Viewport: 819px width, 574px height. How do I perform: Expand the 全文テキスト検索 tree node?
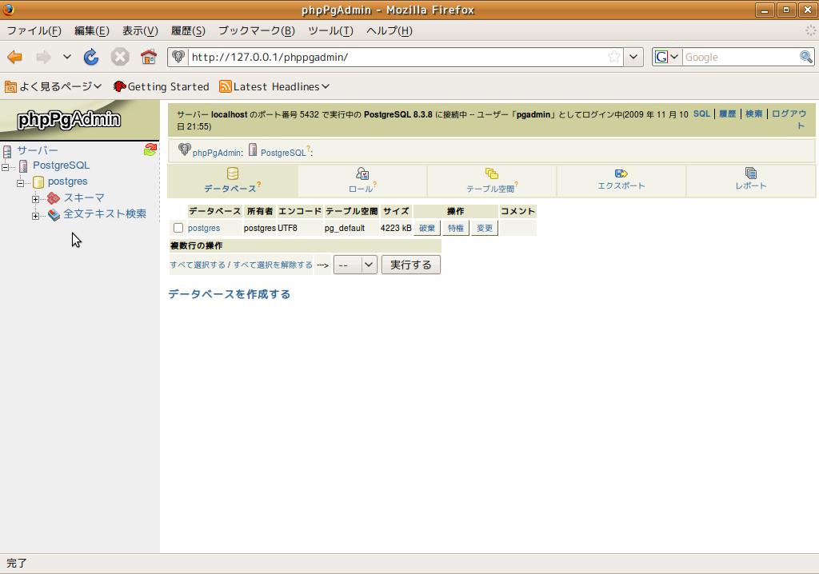tap(35, 216)
